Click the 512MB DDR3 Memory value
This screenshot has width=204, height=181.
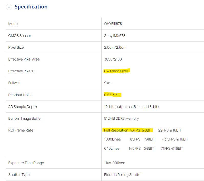coord(121,118)
